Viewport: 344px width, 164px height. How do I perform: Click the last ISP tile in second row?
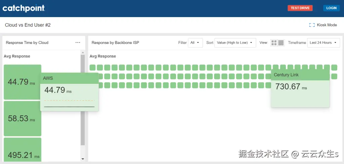tap(334, 76)
